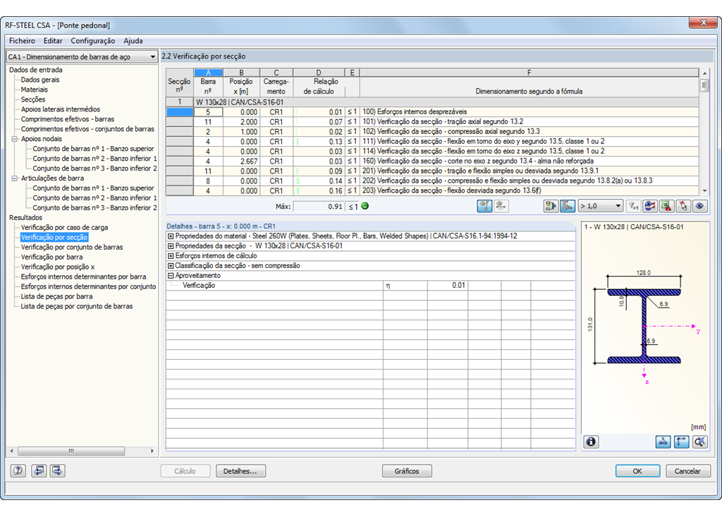Click the show results in model view icon

tap(484, 207)
